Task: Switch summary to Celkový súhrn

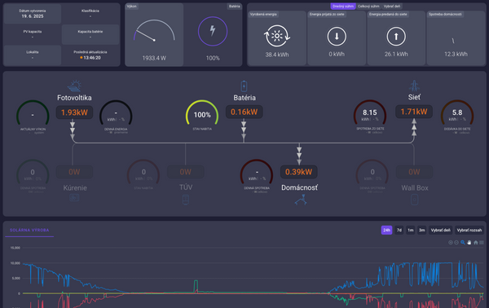Action: pyautogui.click(x=368, y=7)
